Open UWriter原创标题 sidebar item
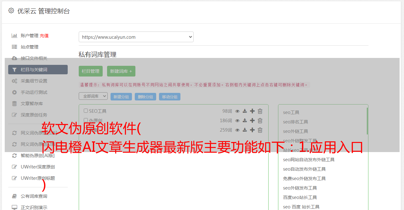This screenshot has height=210, width=404. [38, 178]
